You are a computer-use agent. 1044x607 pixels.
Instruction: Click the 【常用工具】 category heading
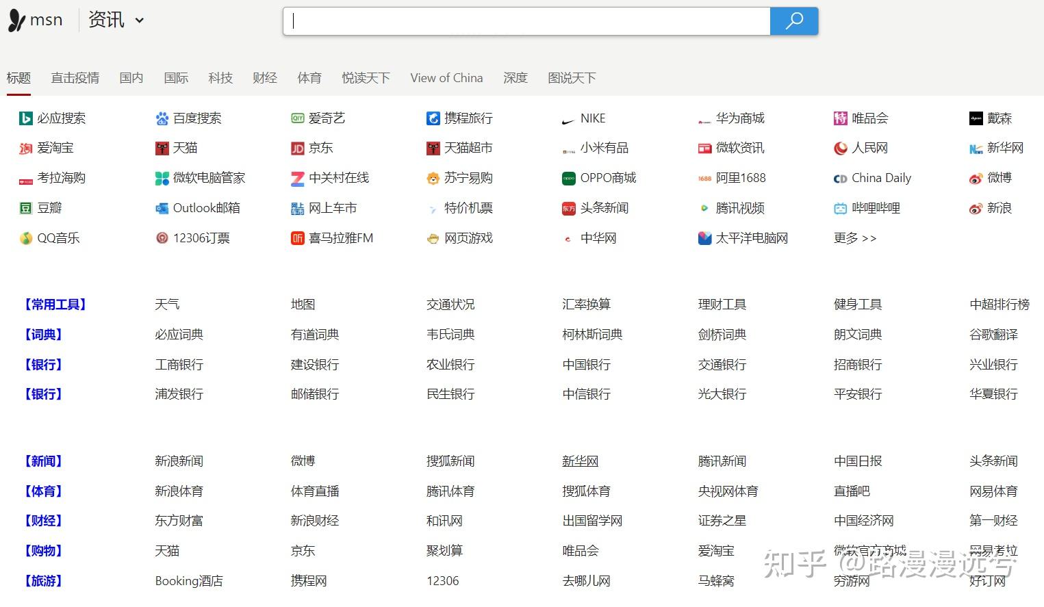tap(55, 305)
